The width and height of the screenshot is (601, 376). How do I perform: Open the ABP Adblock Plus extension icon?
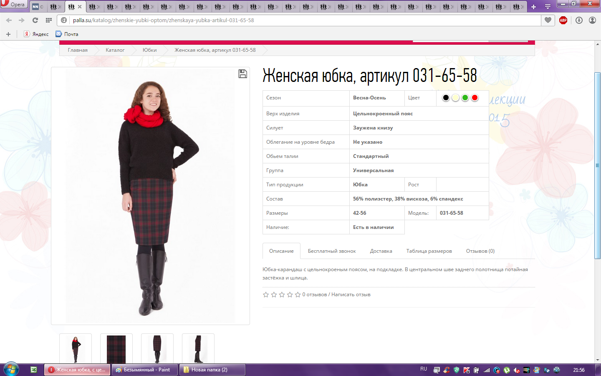point(563,20)
